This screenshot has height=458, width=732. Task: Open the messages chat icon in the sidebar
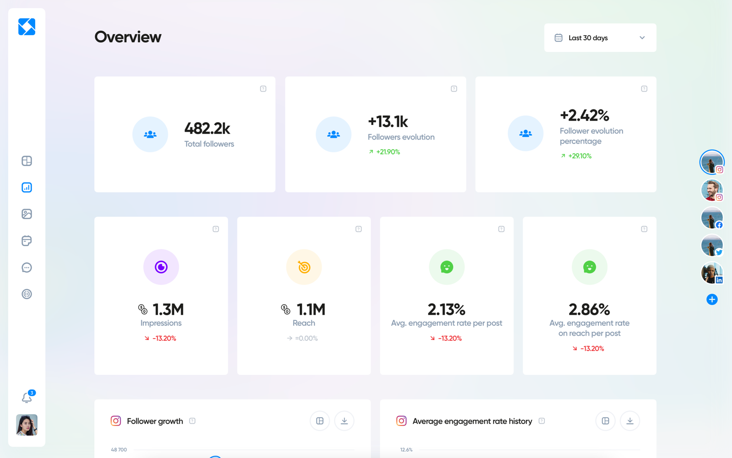coord(27,267)
